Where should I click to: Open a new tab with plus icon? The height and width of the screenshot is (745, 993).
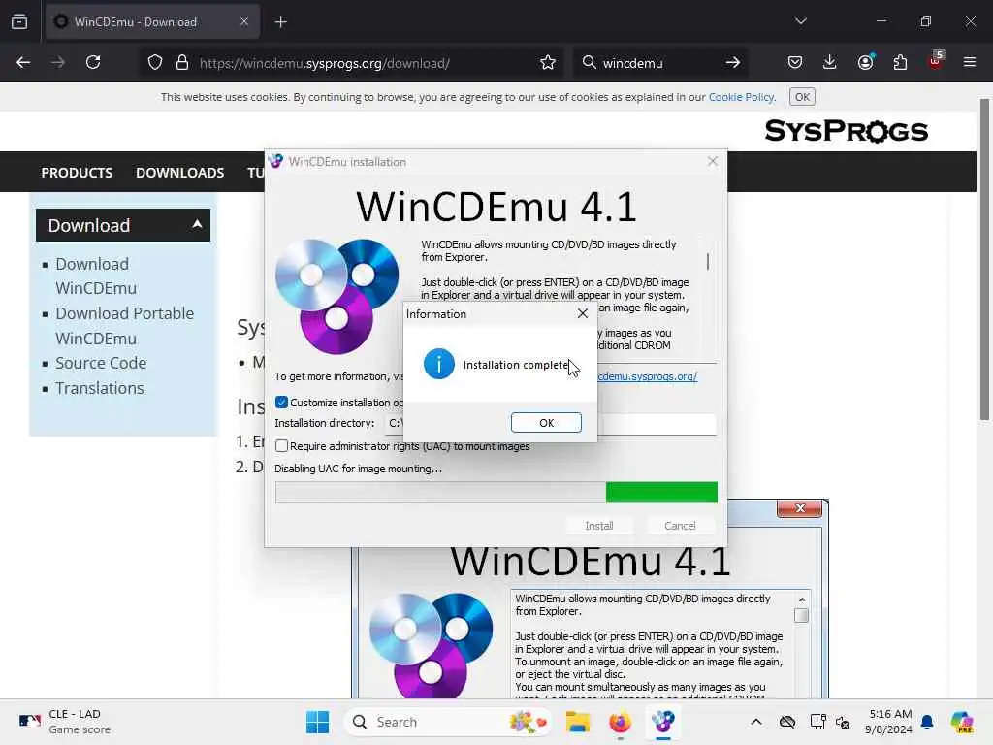click(280, 22)
